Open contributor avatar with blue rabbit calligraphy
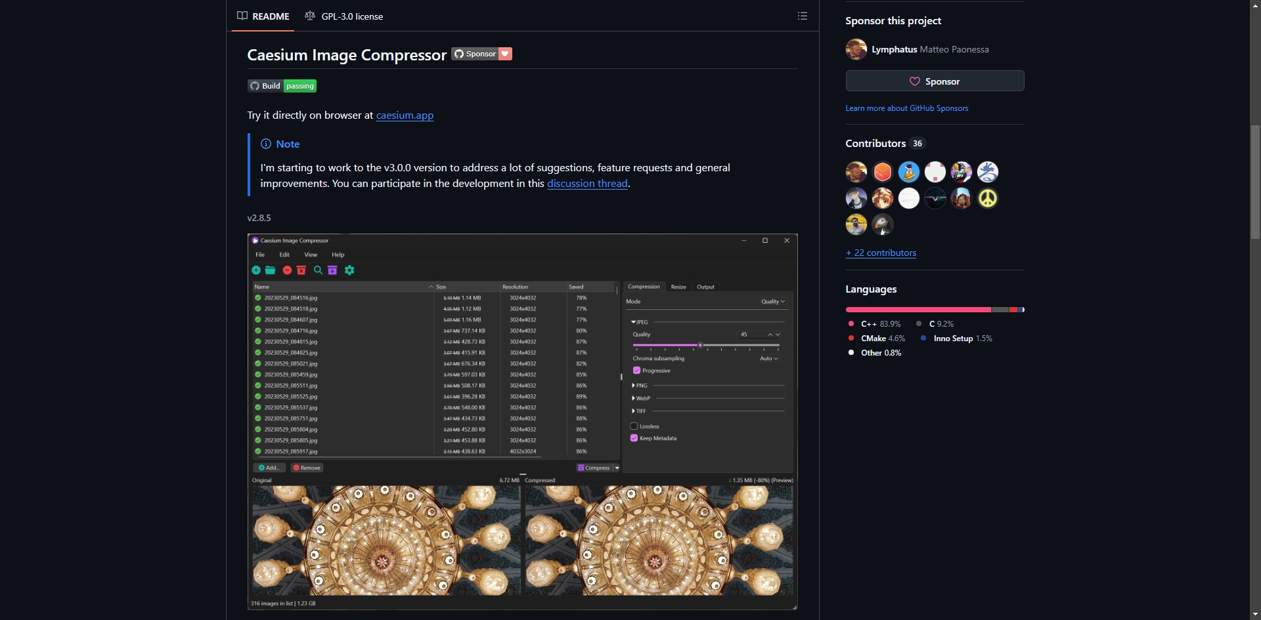This screenshot has height=620, width=1261. [988, 172]
